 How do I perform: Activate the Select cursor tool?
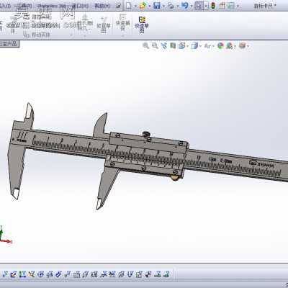pos(199,6)
